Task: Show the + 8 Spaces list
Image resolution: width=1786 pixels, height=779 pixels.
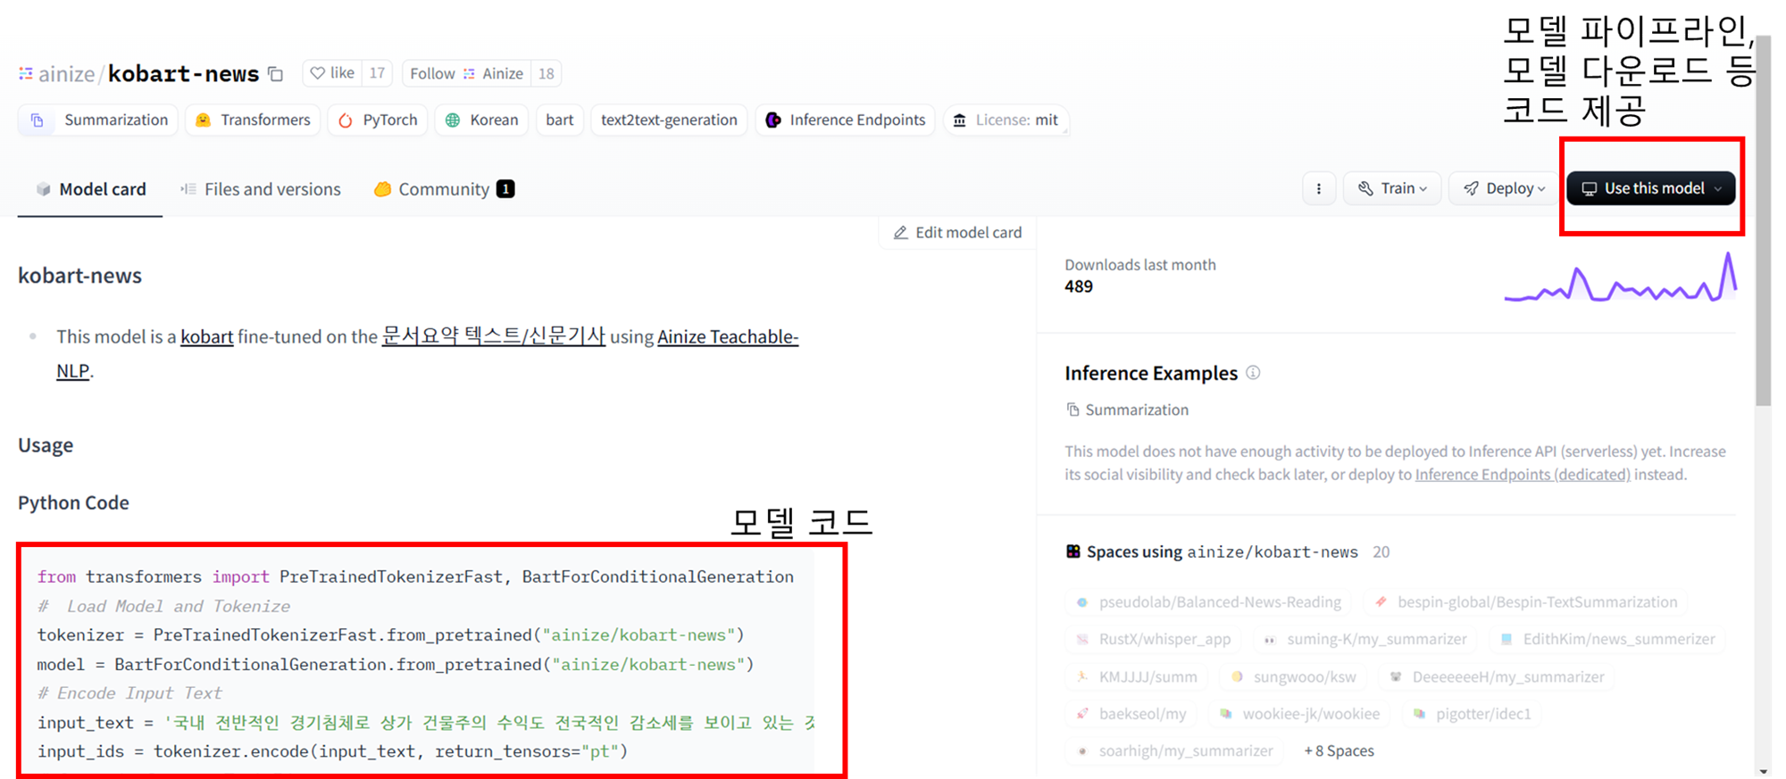Action: coord(1339,751)
